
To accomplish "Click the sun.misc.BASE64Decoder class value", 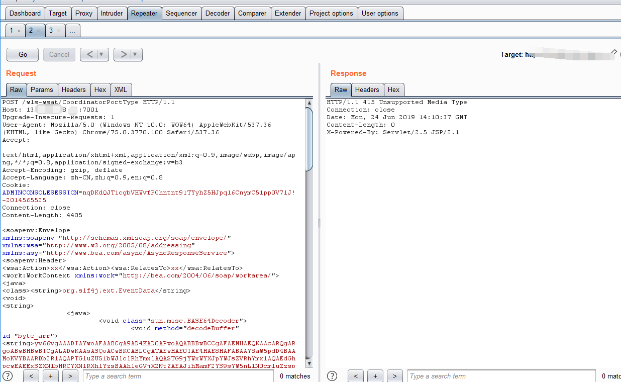I will point(194,321).
